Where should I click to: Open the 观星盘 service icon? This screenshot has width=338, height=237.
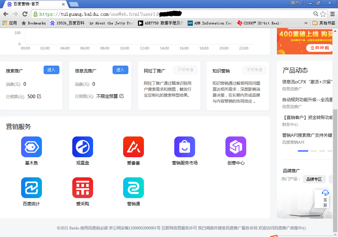click(83, 147)
